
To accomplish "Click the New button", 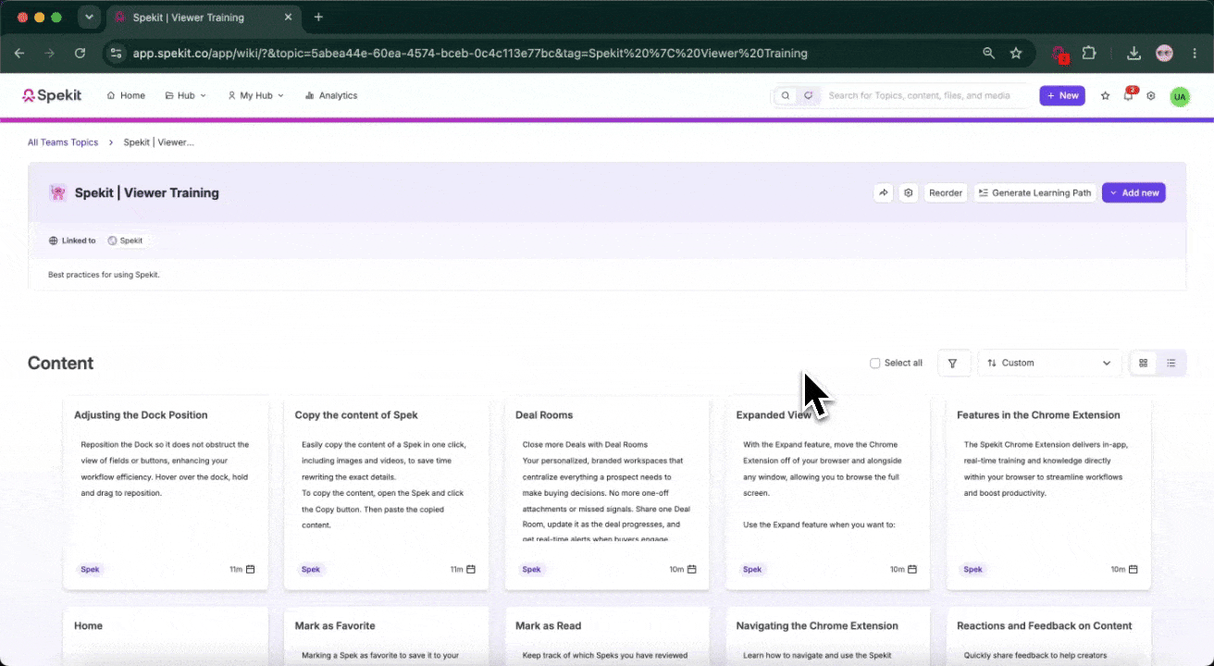I will point(1062,95).
